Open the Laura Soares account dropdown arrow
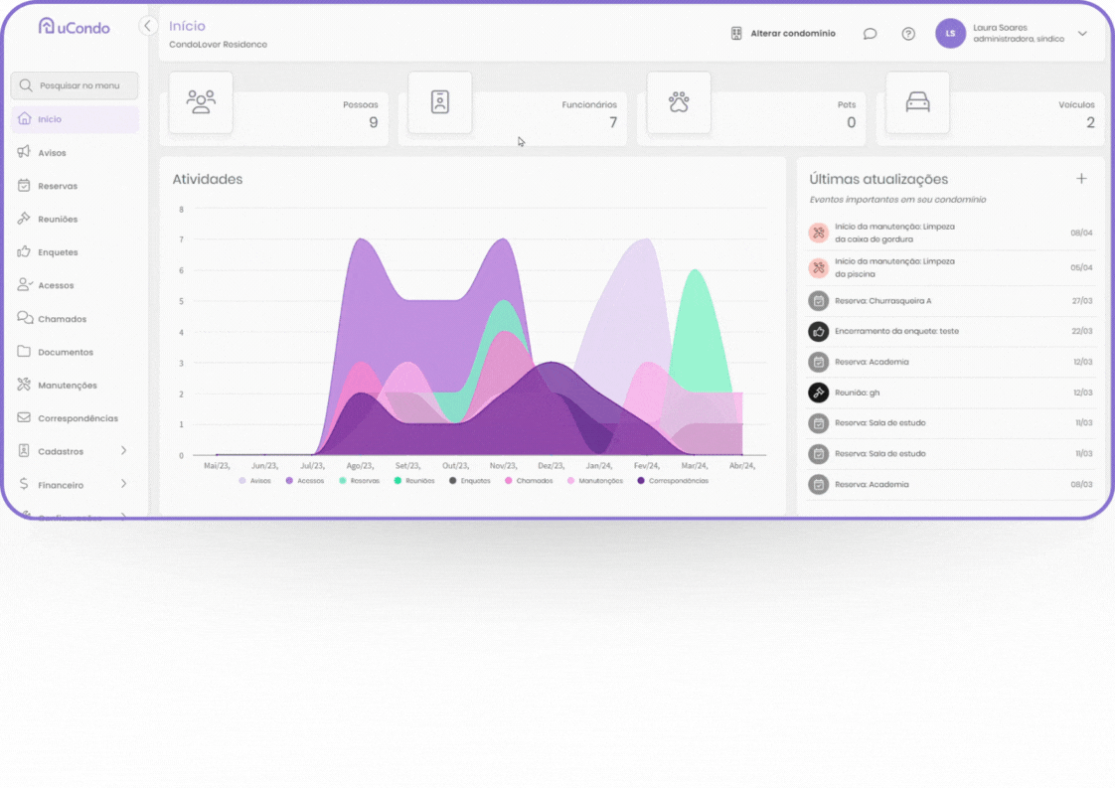Image resolution: width=1115 pixels, height=788 pixels. [x=1082, y=34]
